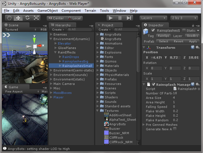Viewport: 203px width, 153px height.
Task: Open the Tag dropdown
Action: (163, 36)
